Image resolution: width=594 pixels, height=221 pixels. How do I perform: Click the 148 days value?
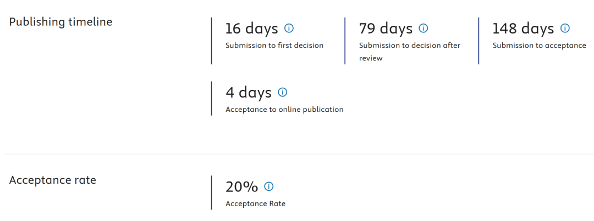click(x=523, y=29)
